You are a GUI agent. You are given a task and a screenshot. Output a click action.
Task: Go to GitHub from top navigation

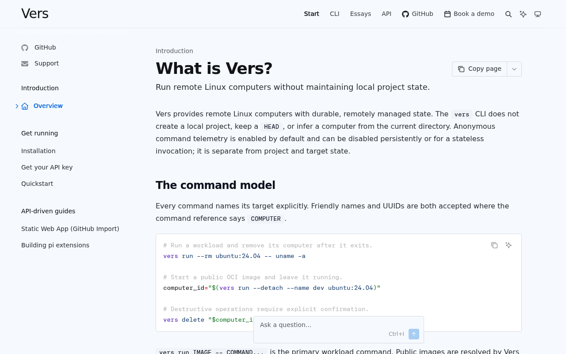point(417,14)
